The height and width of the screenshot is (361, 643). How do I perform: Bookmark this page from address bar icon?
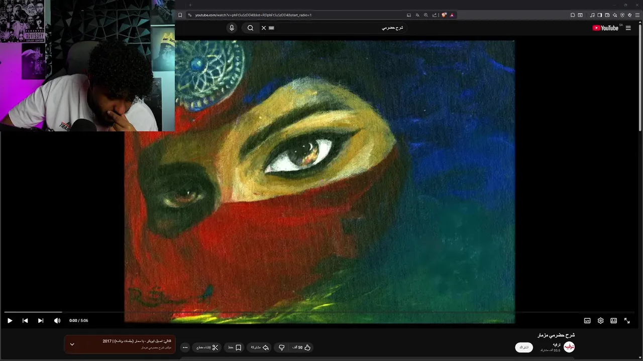point(180,15)
